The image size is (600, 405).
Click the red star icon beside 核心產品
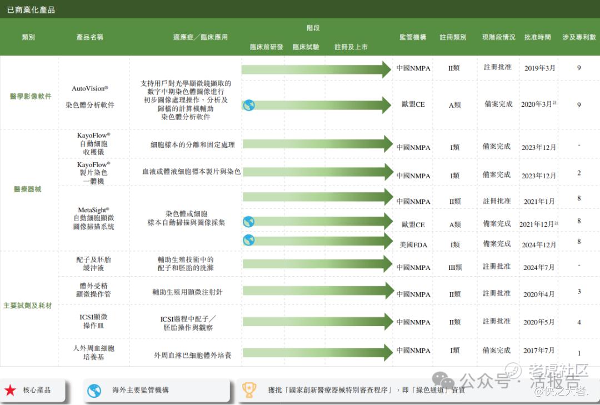[x=11, y=390]
